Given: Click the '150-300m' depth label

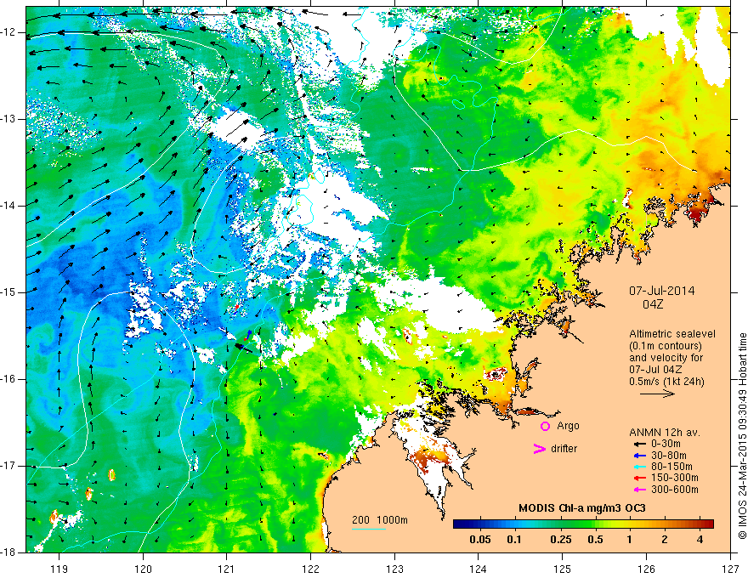Looking at the screenshot, I should point(675,478).
